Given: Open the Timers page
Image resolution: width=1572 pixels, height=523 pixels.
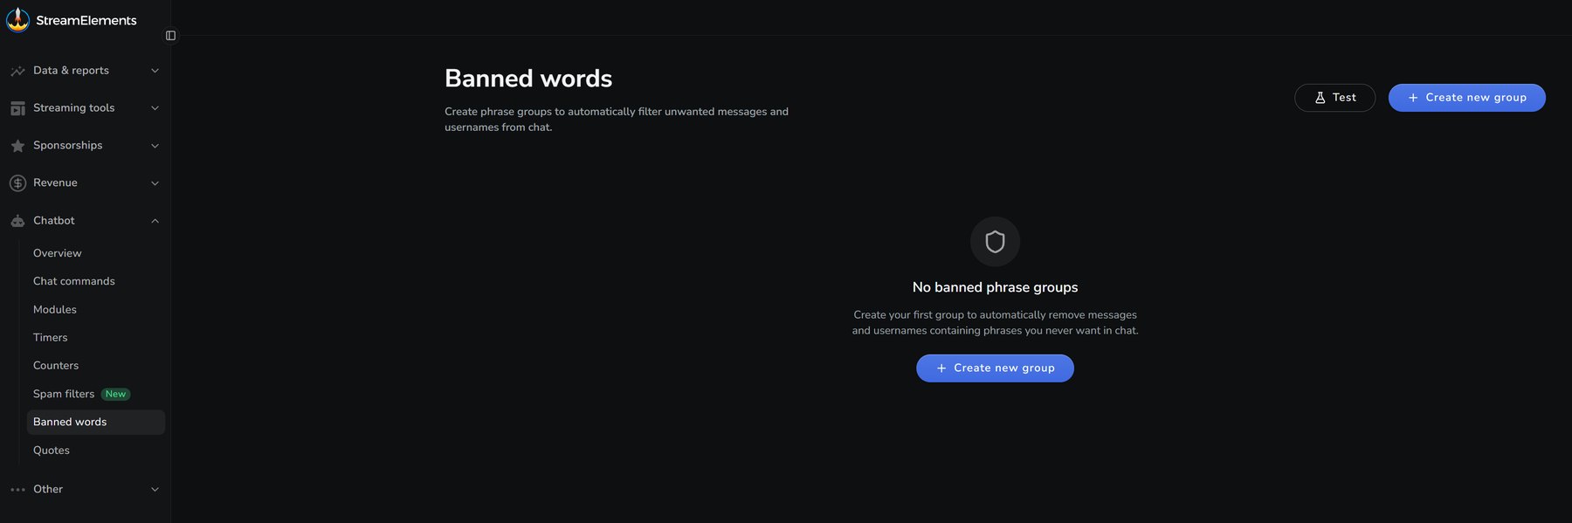Looking at the screenshot, I should tap(50, 338).
